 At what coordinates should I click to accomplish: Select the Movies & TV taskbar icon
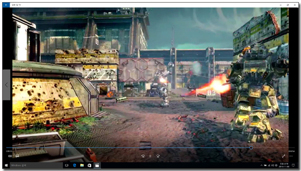(97, 165)
